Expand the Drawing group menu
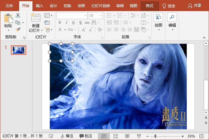Viewport: 209px width, 140px height. pyautogui.click(x=159, y=22)
